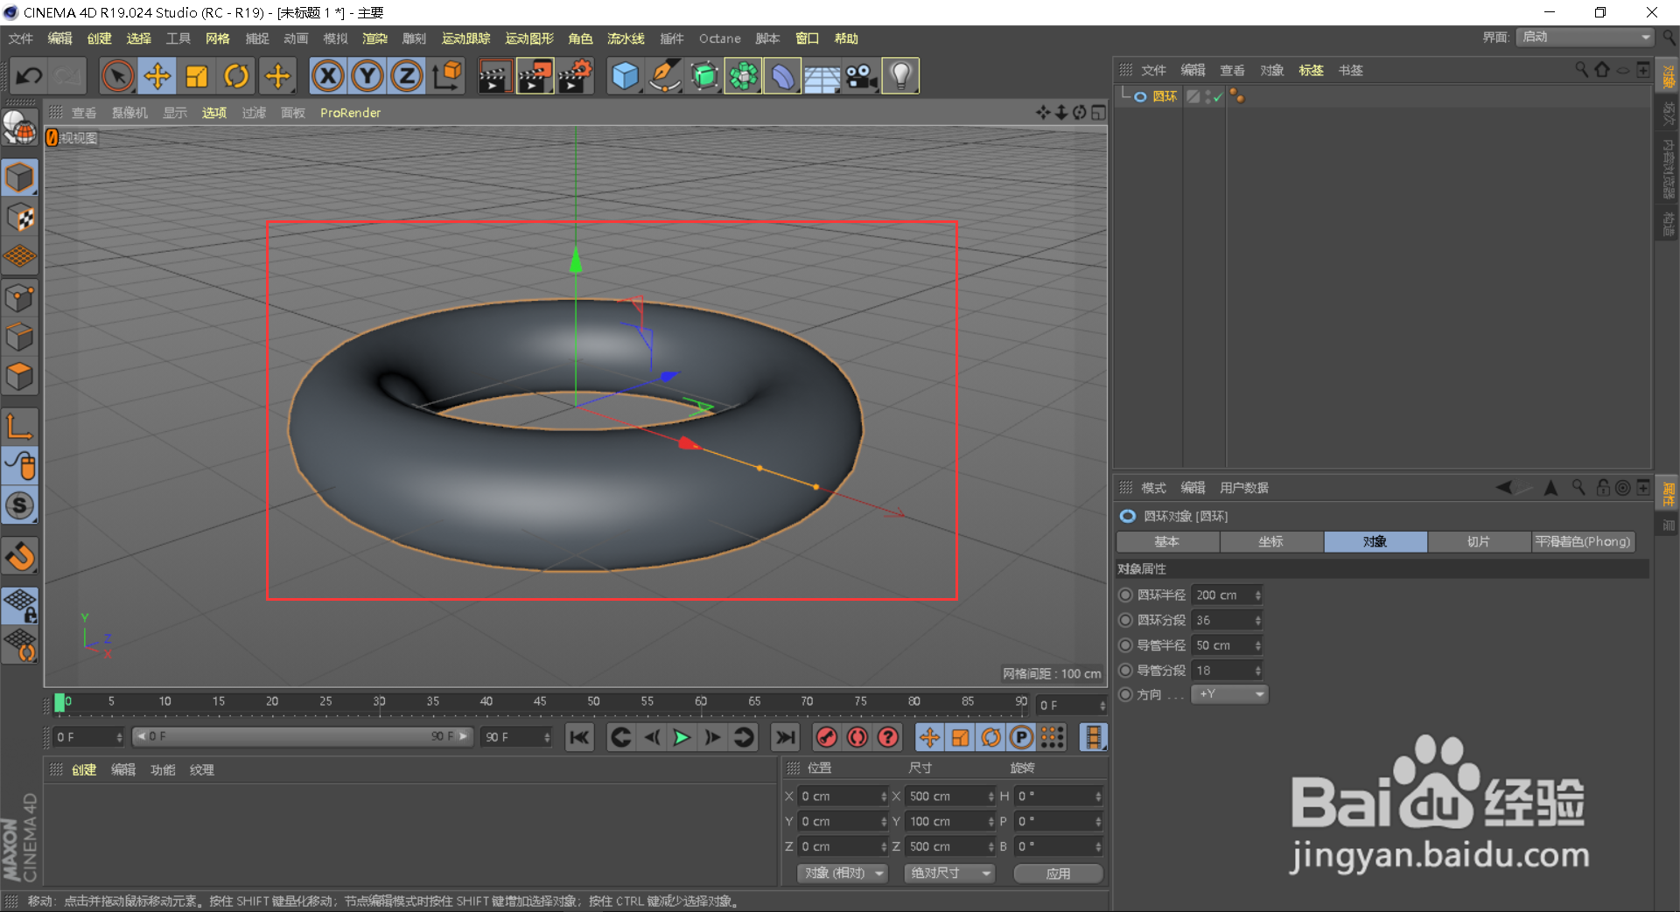Add a Cube primitive object

pos(625,76)
